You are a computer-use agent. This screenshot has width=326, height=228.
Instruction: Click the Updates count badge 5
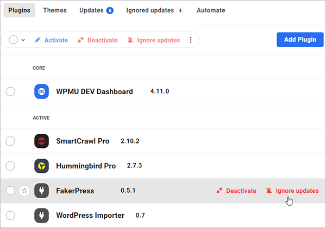point(110,10)
